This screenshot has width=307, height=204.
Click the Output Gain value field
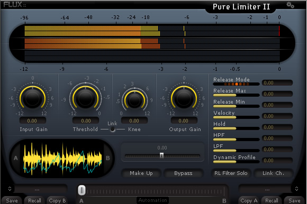point(184,120)
